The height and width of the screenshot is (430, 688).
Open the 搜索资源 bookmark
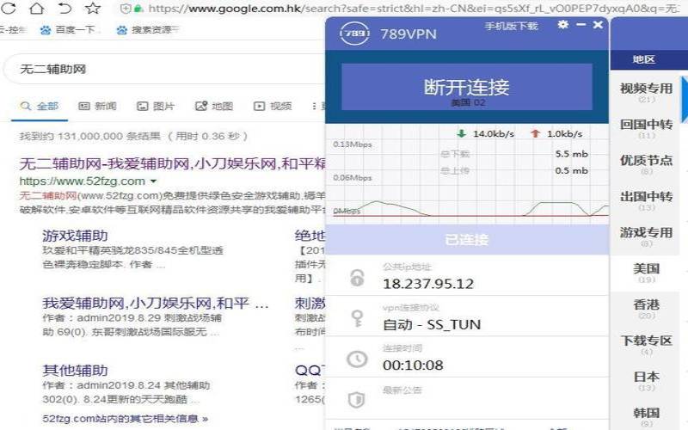coord(147,30)
